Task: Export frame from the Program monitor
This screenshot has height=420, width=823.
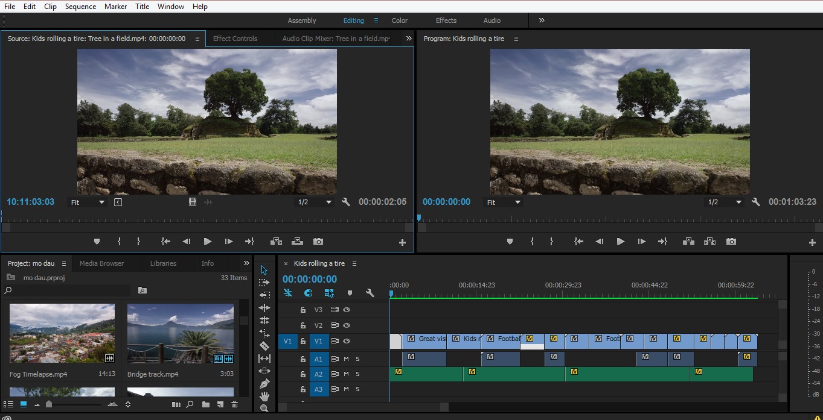Action: tap(731, 242)
